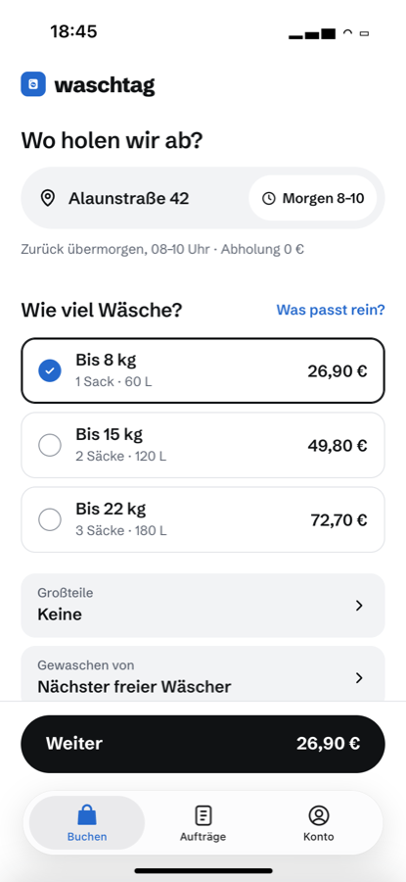
Task: Select the Bis 22 kg radio option
Action: [x=50, y=519]
